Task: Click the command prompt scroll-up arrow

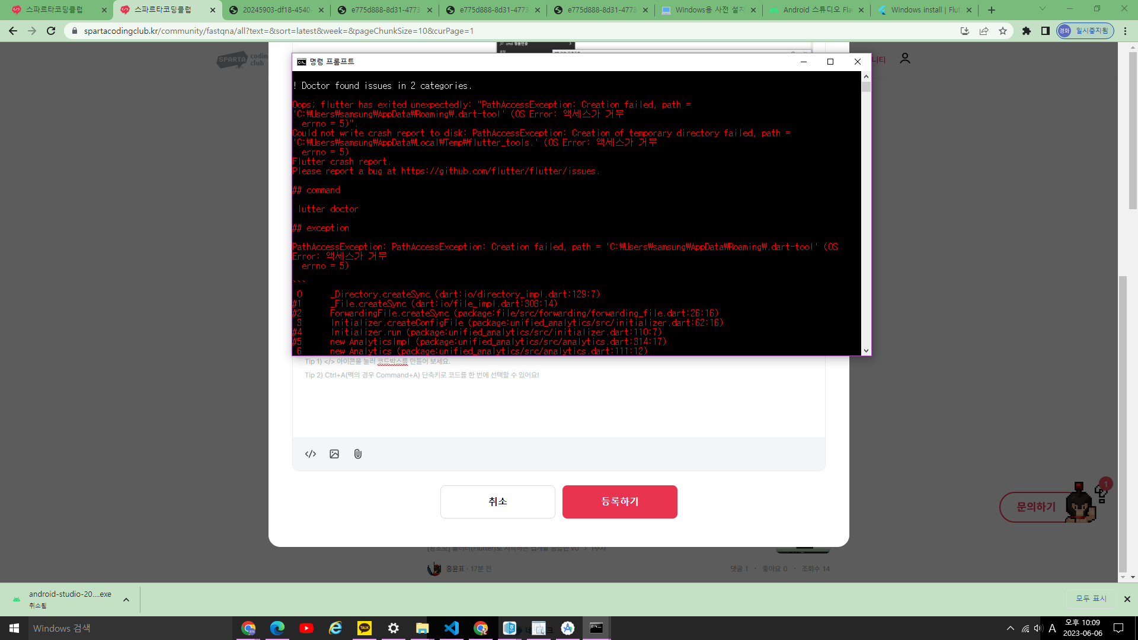Action: tap(866, 76)
